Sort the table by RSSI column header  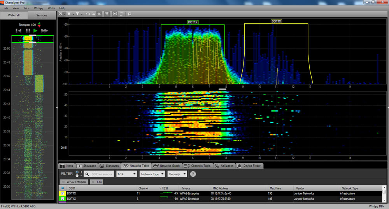pos(164,188)
